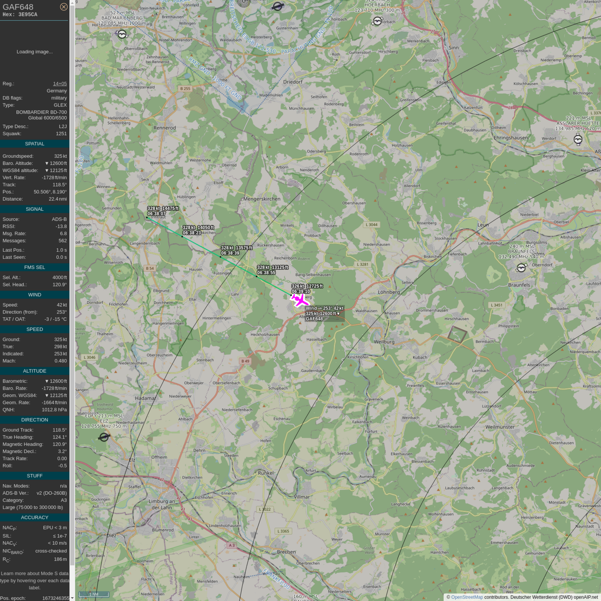Select the Asslarer Huette airfield icon
The width and height of the screenshot is (601, 601).
click(x=578, y=140)
